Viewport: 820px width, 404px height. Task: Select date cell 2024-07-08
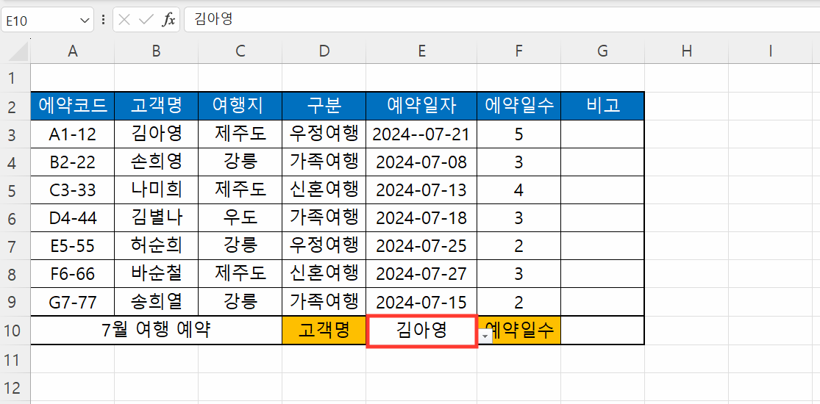click(421, 162)
